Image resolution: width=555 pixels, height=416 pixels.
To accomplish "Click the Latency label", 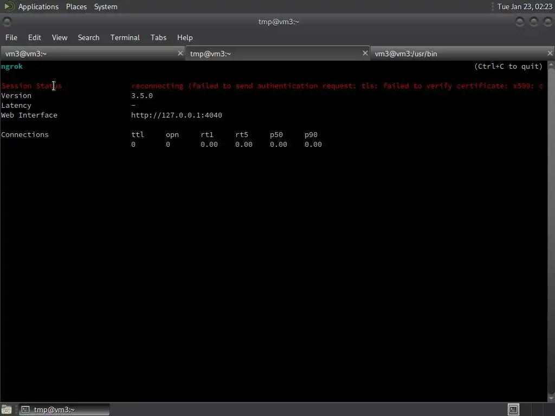I will pos(16,106).
